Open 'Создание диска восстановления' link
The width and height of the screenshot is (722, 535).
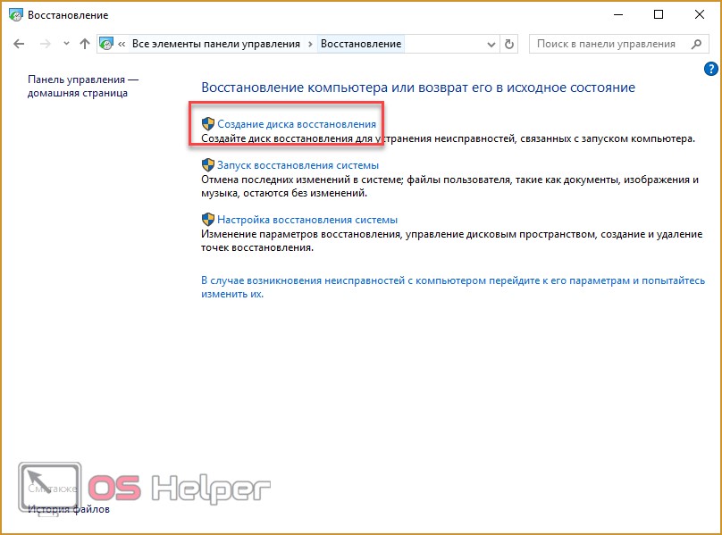(297, 124)
